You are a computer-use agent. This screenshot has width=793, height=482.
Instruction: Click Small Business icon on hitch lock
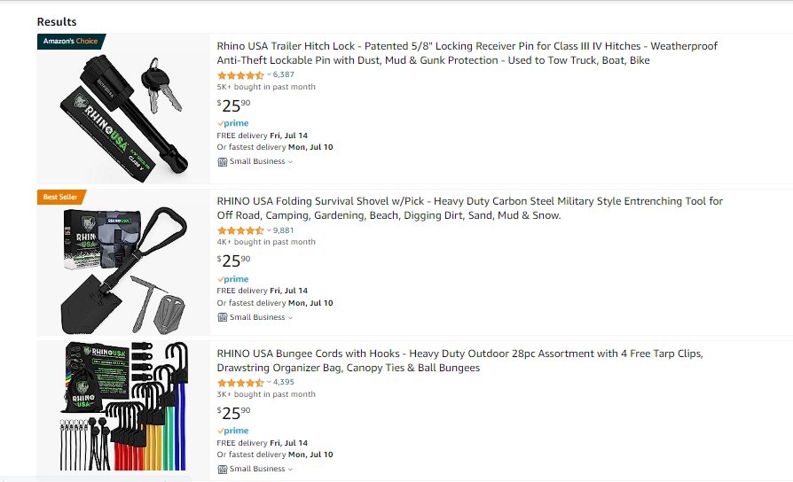[223, 161]
